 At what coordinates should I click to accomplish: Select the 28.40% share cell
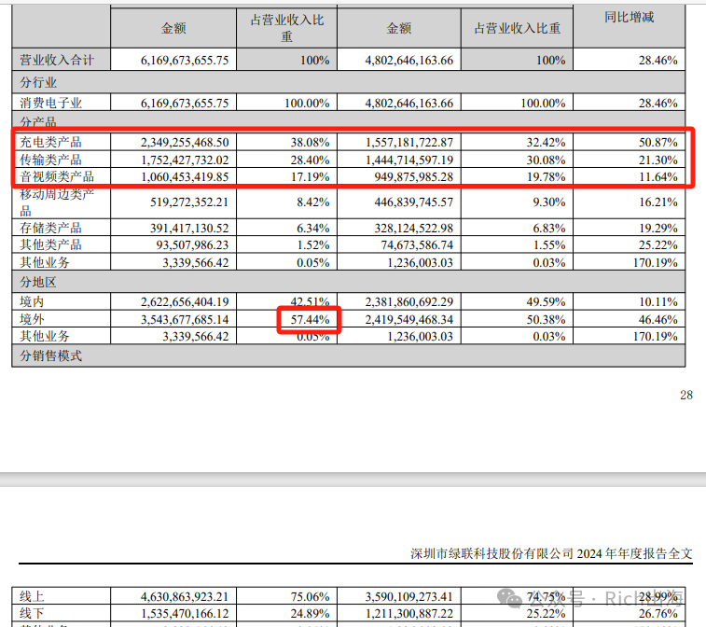tap(310, 160)
